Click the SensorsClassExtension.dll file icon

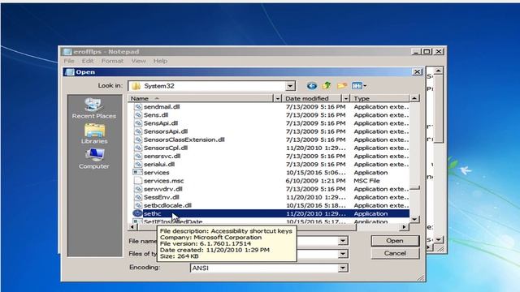pyautogui.click(x=137, y=140)
